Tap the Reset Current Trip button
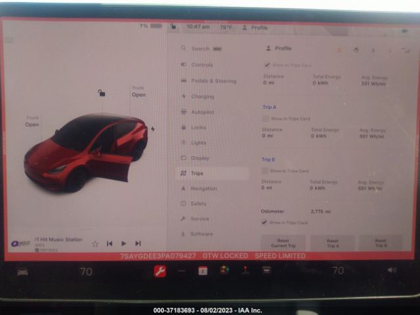The width and height of the screenshot is (420, 315). (x=283, y=243)
